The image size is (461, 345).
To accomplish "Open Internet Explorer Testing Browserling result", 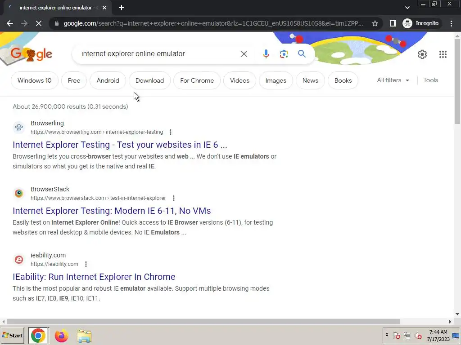I will [x=120, y=145].
